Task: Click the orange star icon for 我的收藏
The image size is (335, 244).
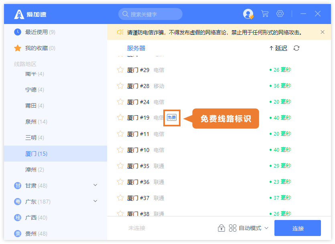Action: (18, 48)
